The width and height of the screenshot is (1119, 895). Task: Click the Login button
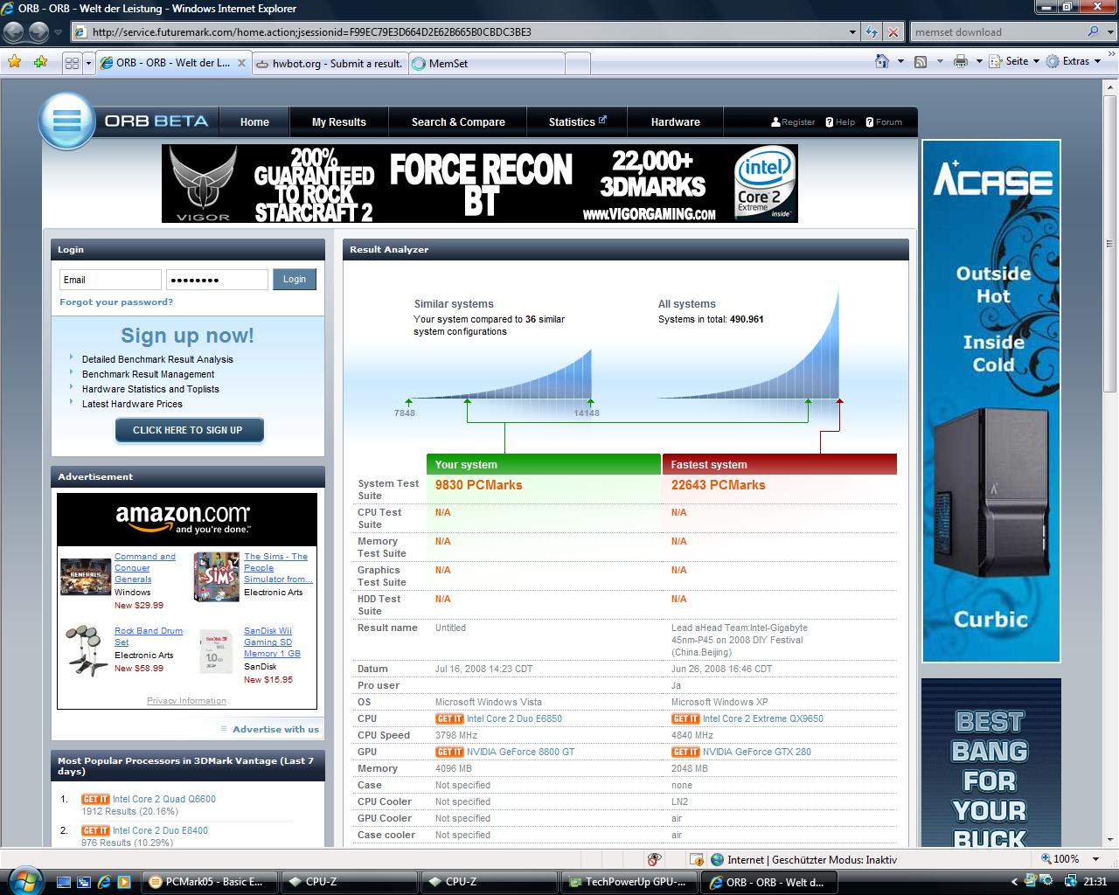coord(295,279)
